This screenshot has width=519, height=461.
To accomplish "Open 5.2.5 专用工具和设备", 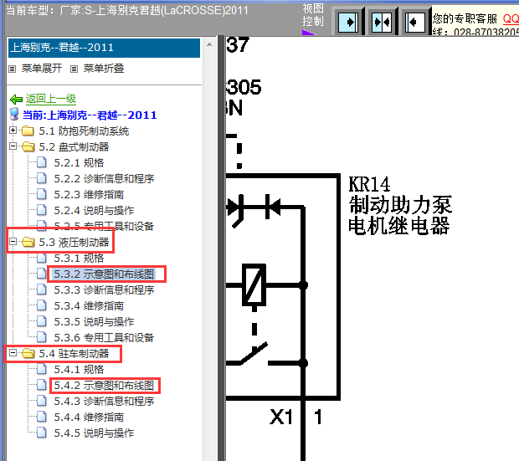I will pyautogui.click(x=104, y=226).
